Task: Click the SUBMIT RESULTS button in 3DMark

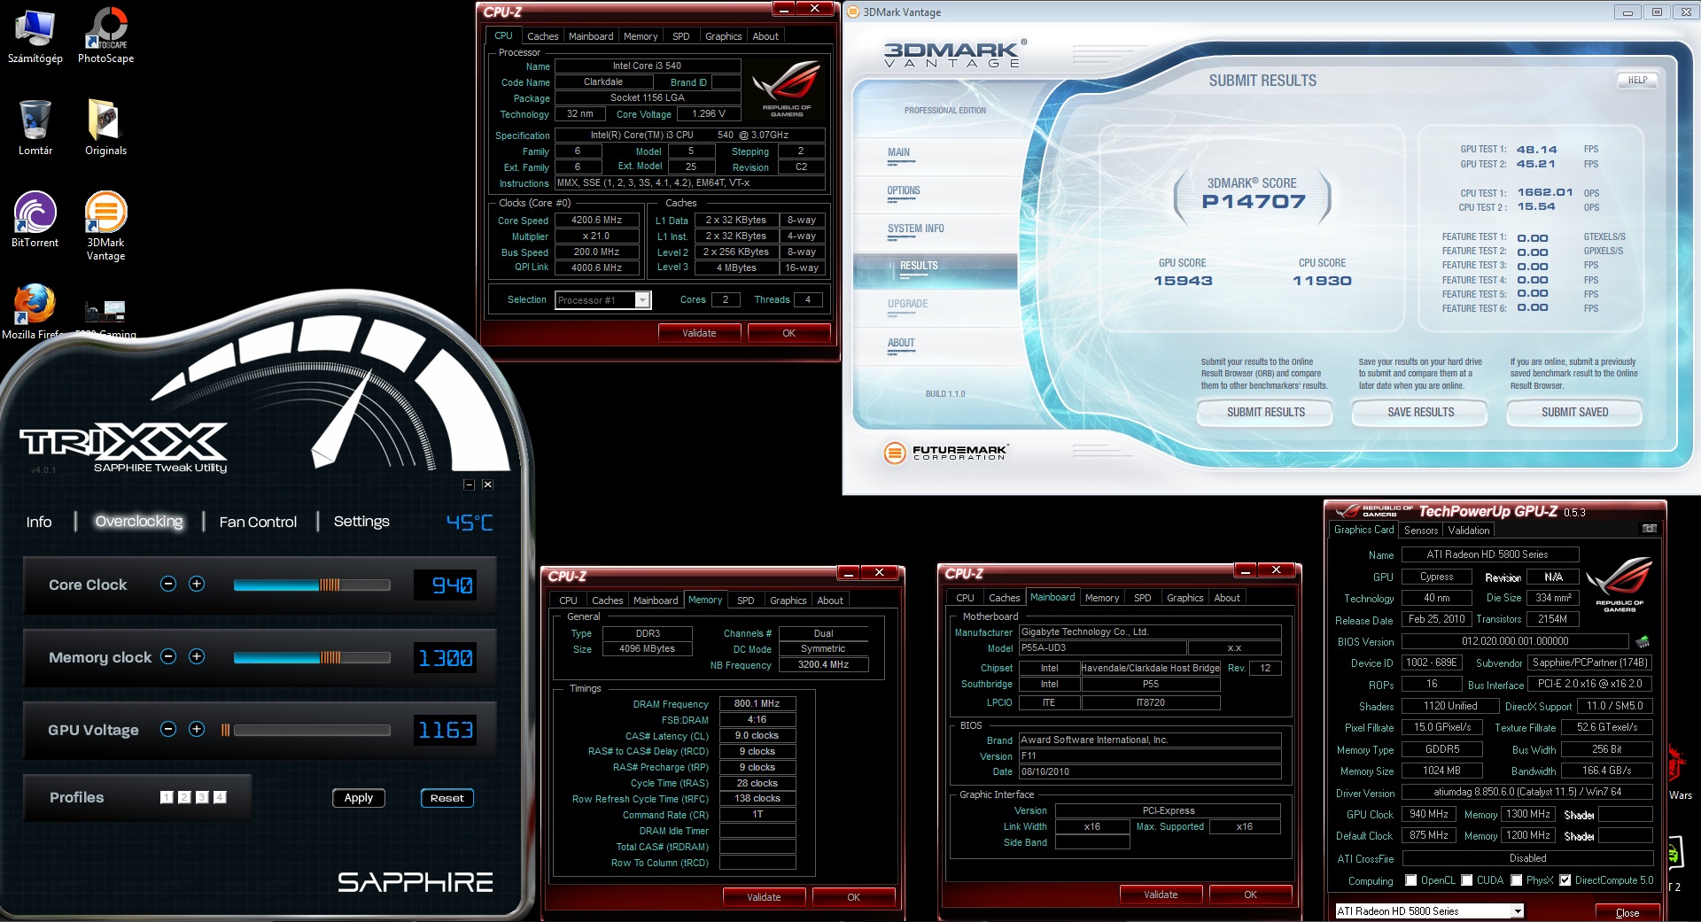Action: pyautogui.click(x=1265, y=412)
